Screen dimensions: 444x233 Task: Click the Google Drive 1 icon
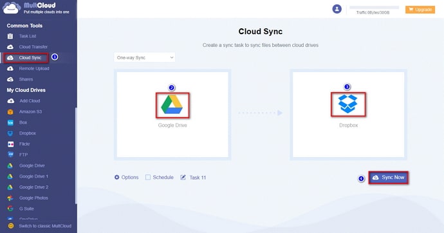coord(10,176)
